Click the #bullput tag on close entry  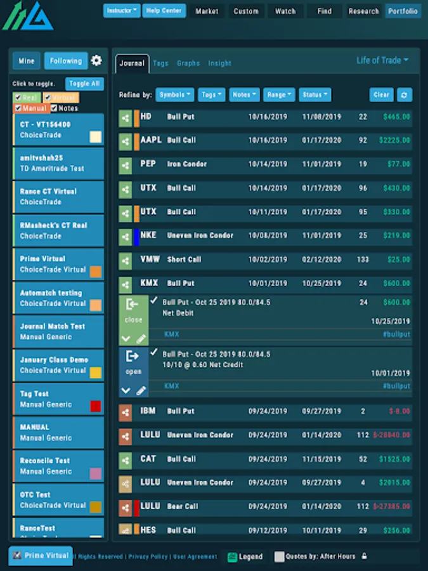click(x=396, y=334)
